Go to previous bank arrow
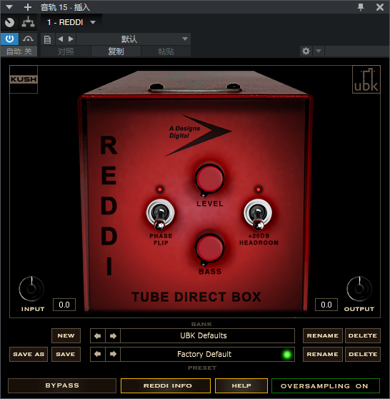Viewport: 390px width, 399px height. [98, 336]
